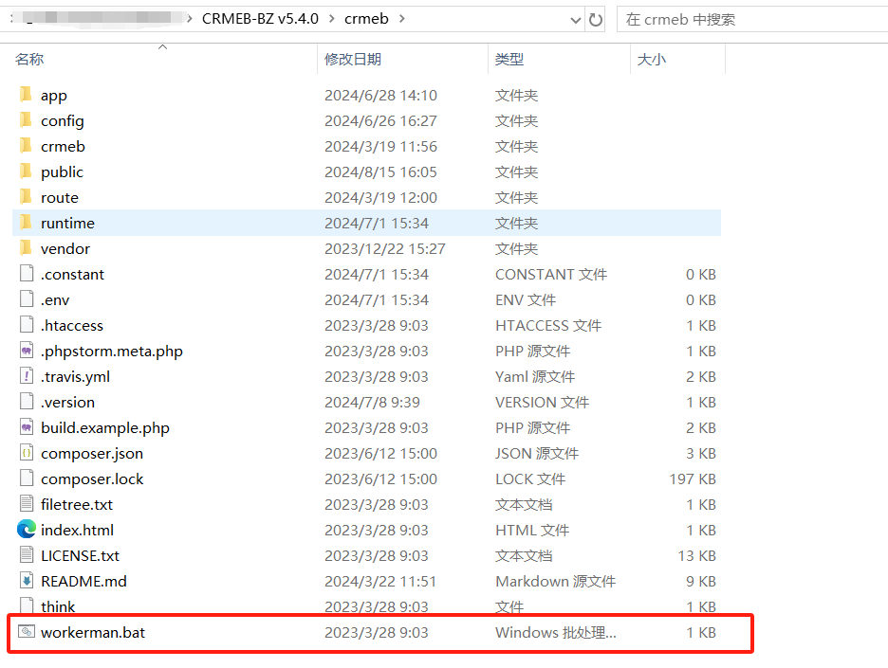Image resolution: width=888 pixels, height=668 pixels.
Task: Select the app folder icon
Action: (x=26, y=95)
